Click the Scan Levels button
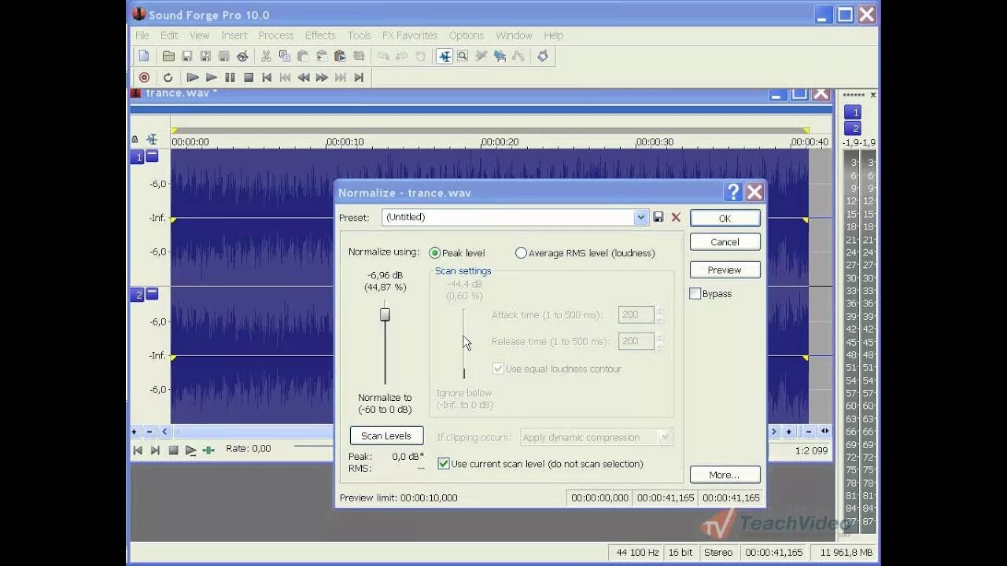The height and width of the screenshot is (566, 1007). [386, 436]
